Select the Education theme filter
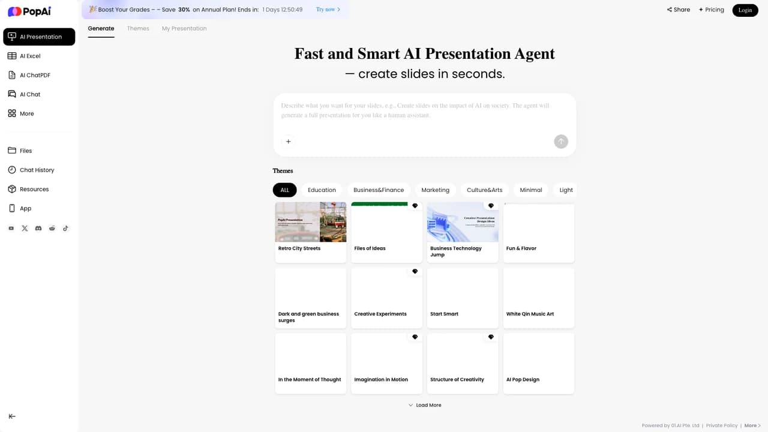Image resolution: width=768 pixels, height=432 pixels. pyautogui.click(x=322, y=190)
